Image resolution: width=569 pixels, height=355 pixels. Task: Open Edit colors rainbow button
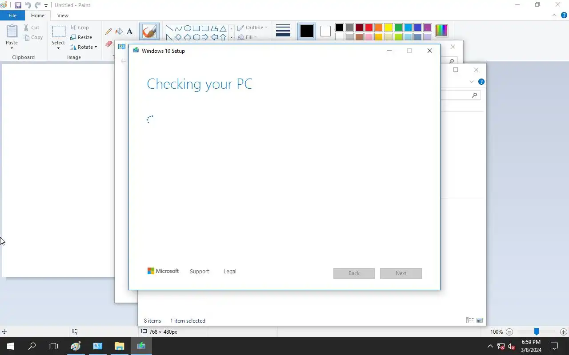[x=441, y=31]
